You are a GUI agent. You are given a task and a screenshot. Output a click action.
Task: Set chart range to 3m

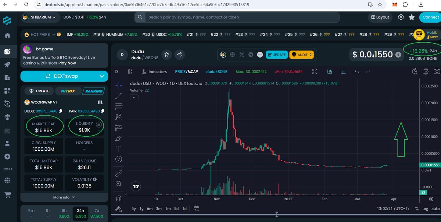159,209
